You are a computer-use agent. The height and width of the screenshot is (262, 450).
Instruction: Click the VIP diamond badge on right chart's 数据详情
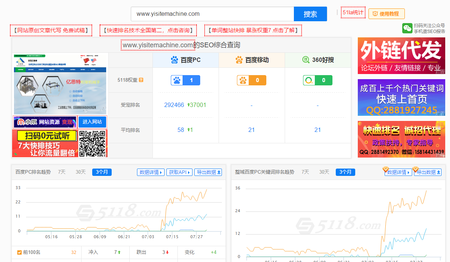coord(386,169)
